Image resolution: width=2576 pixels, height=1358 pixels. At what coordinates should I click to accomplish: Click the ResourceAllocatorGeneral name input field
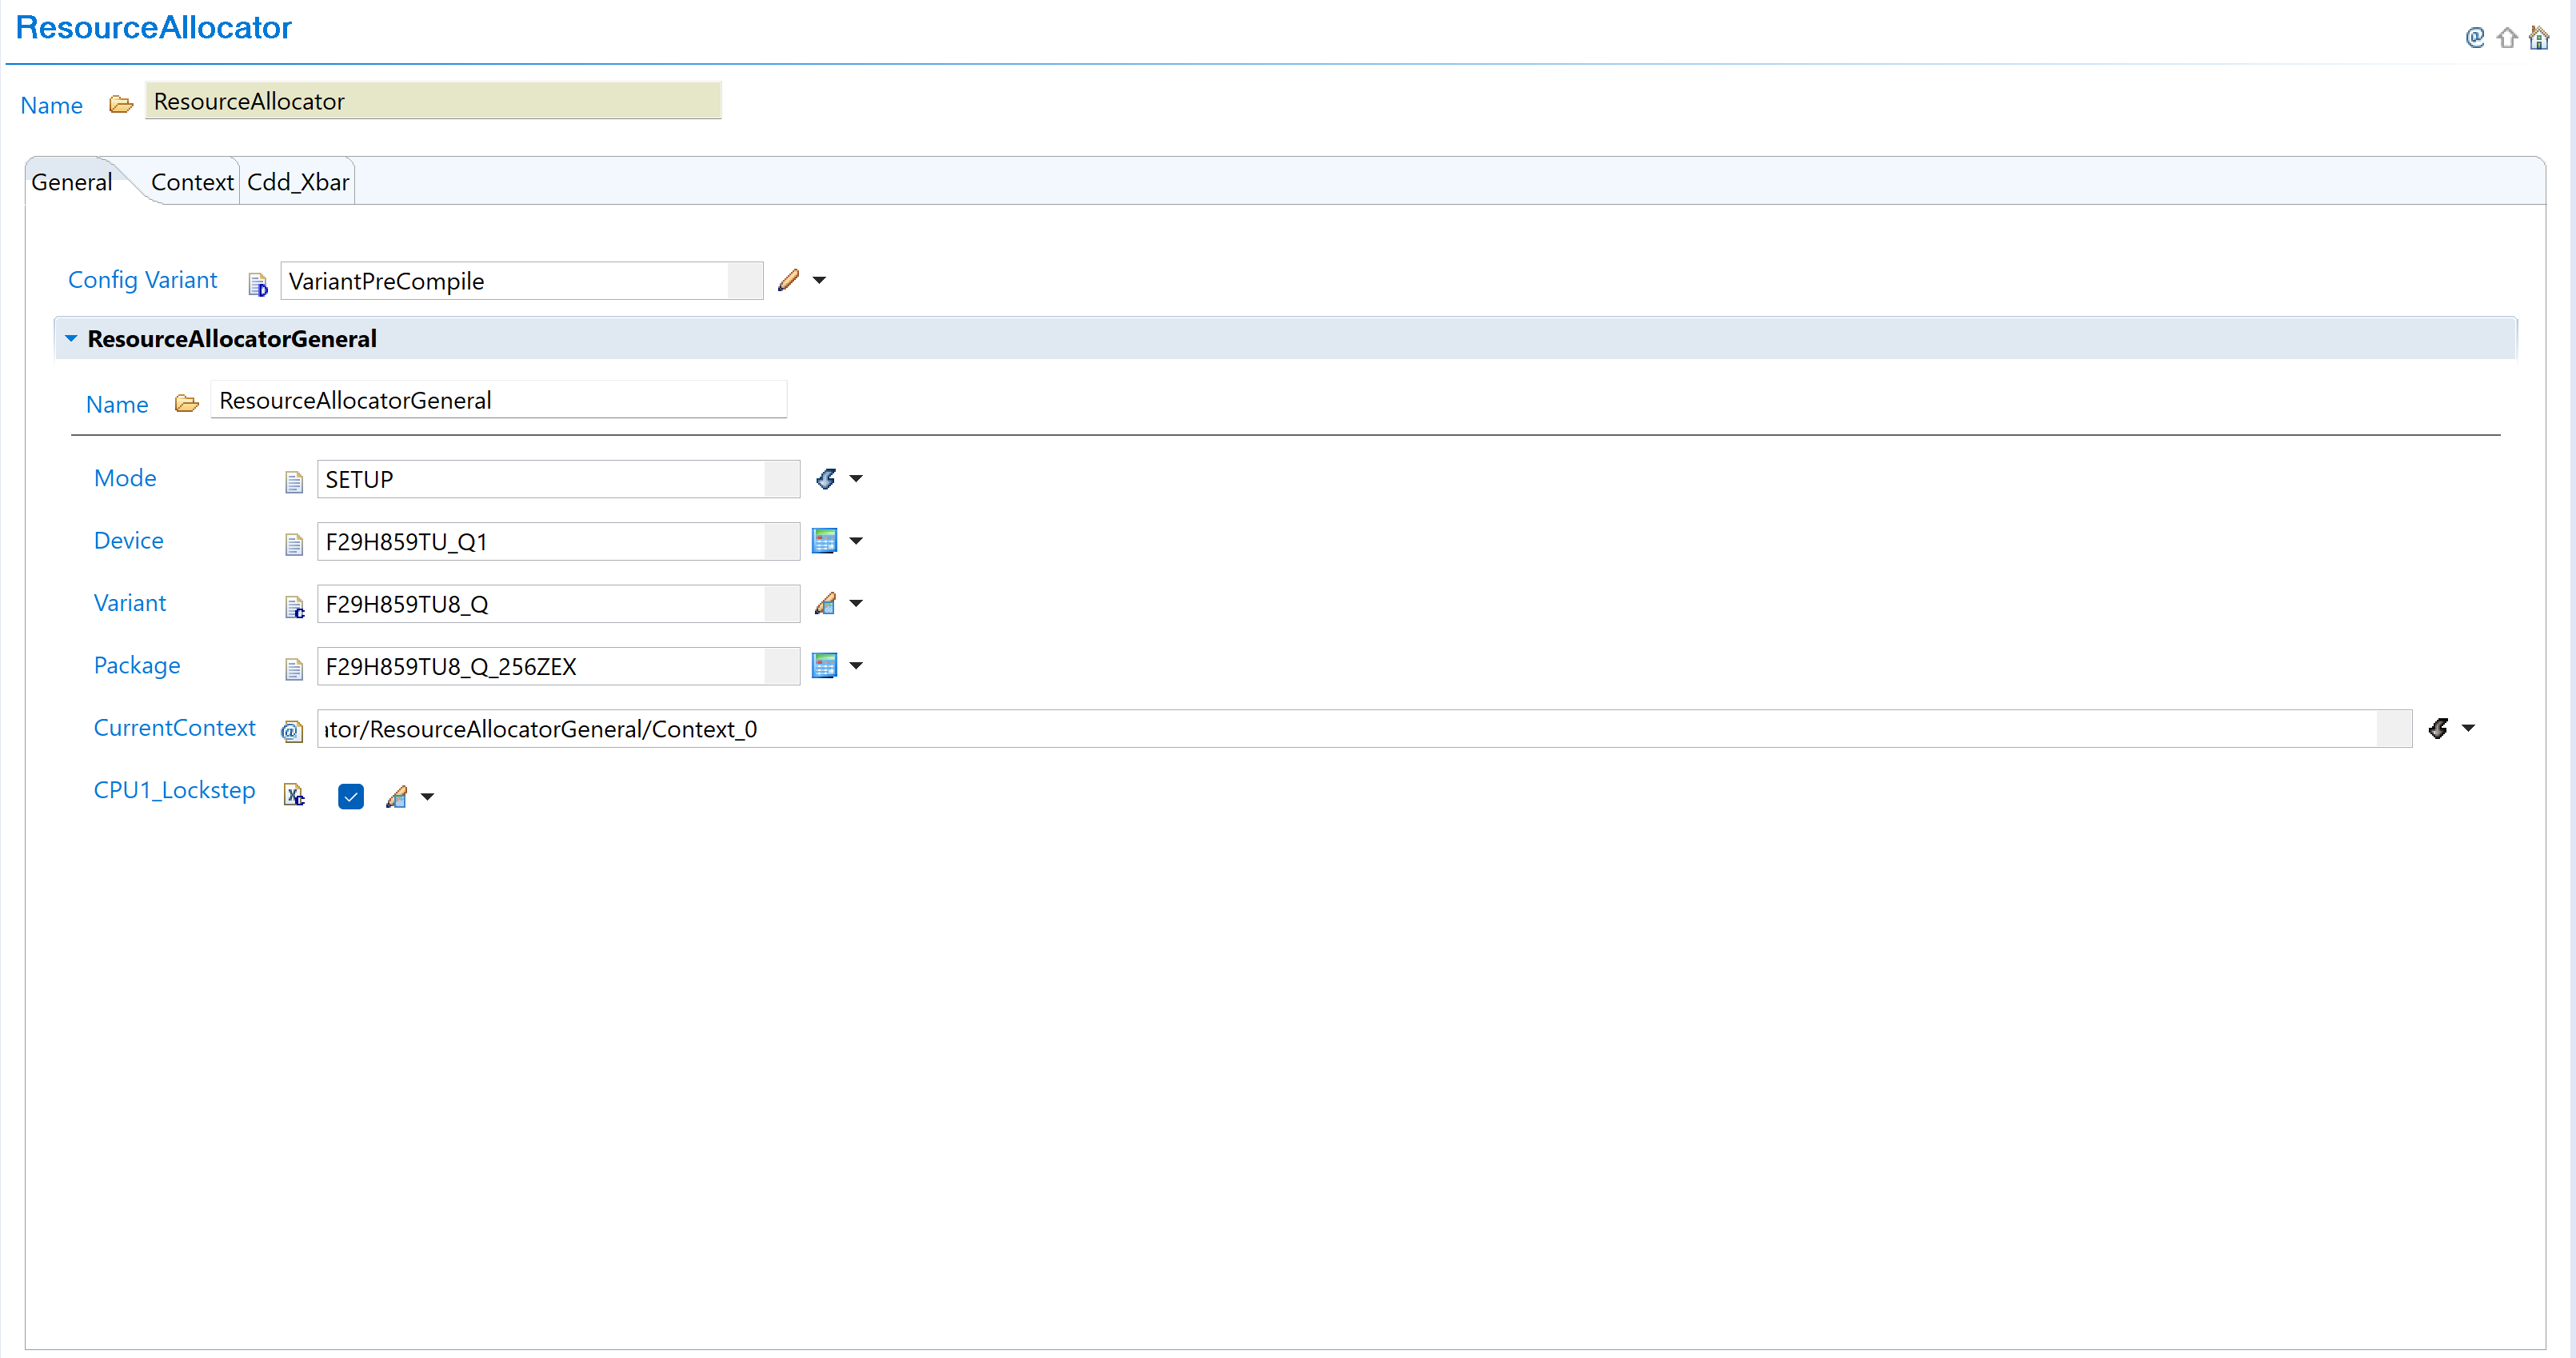click(498, 400)
